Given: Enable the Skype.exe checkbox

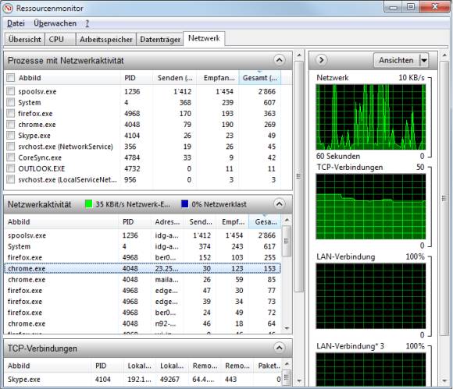Looking at the screenshot, I should point(11,135).
